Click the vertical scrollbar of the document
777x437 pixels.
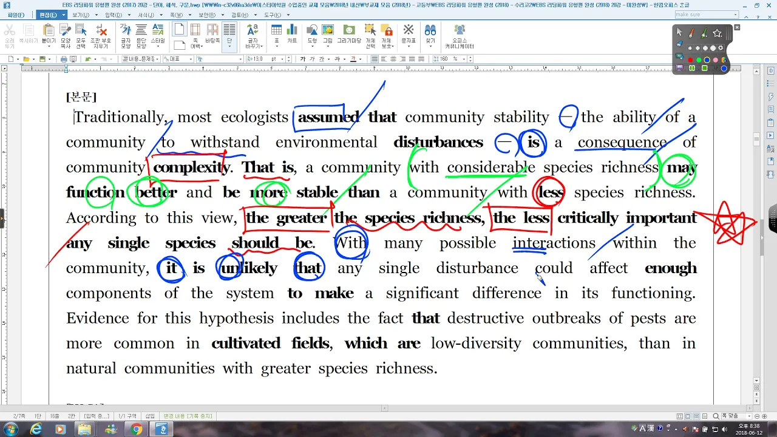[756, 225]
